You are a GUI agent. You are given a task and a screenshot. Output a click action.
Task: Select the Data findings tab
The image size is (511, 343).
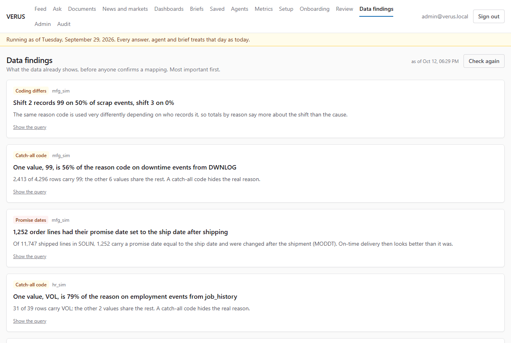click(x=376, y=9)
